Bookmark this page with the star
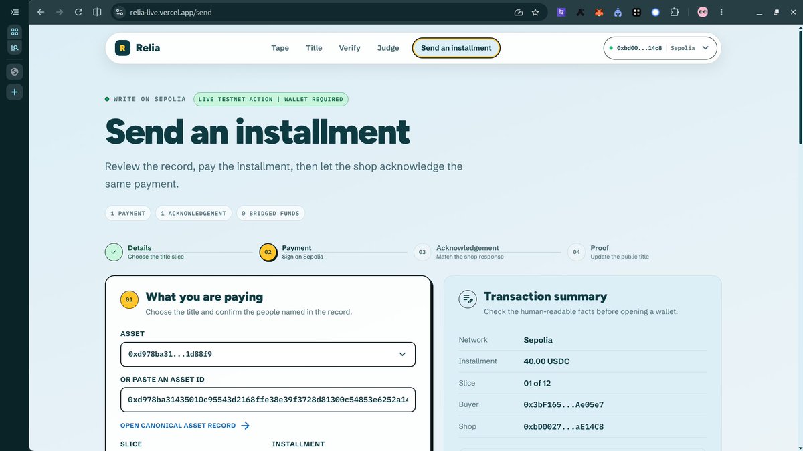803x451 pixels. 535,12
